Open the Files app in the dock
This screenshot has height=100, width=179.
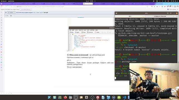coord(70,97)
